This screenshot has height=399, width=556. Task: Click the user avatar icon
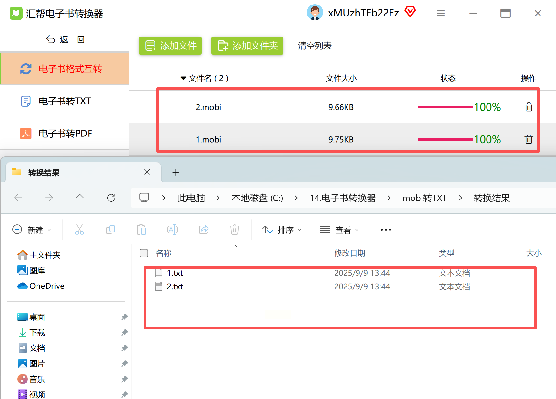tap(315, 13)
